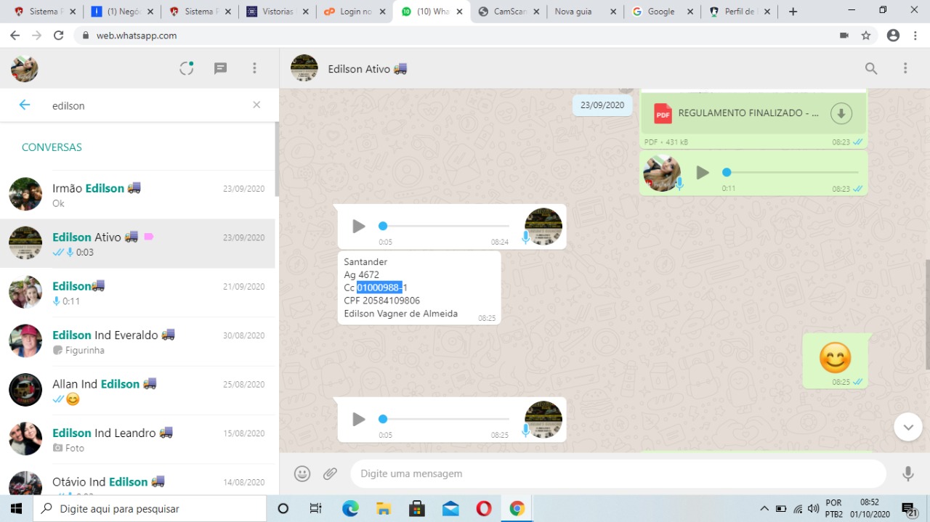
Task: Open the Edilson Ind Everaldo conversation
Action: pos(138,341)
